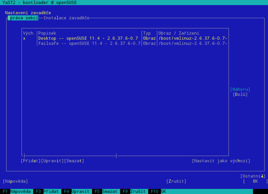This screenshot has height=194, width=268.
Task: Click the default marker x in Desktop row
Action: coord(24,38)
